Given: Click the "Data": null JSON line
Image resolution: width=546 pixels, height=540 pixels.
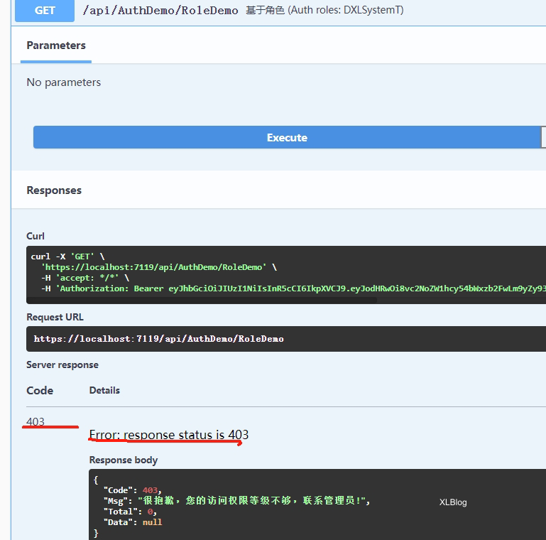Looking at the screenshot, I should click(x=133, y=522).
